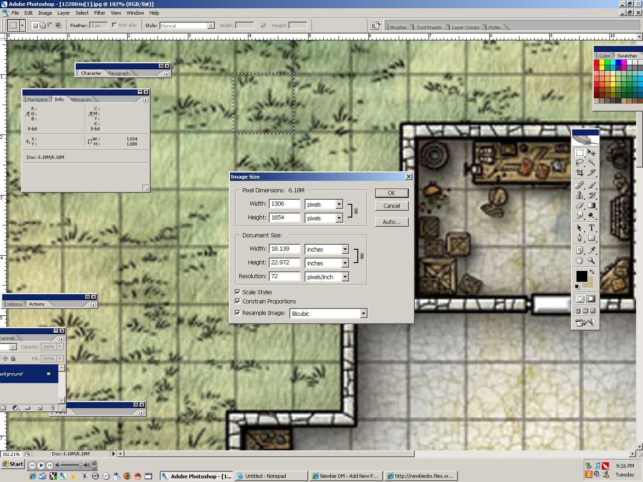
Task: Open the Bicubic resample method dropdown
Action: coord(363,313)
